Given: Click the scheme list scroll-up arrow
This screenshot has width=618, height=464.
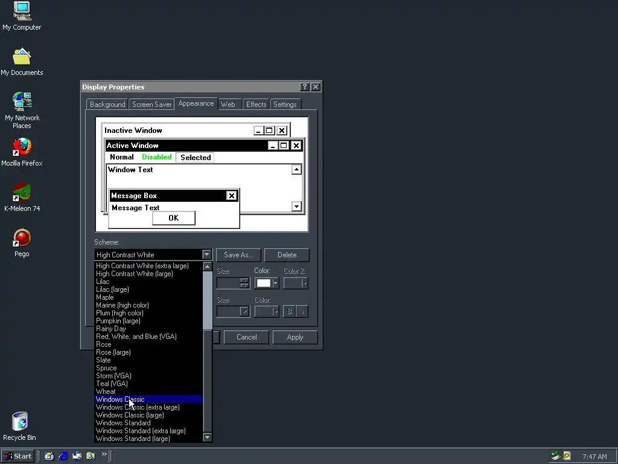Looking at the screenshot, I should click(208, 266).
